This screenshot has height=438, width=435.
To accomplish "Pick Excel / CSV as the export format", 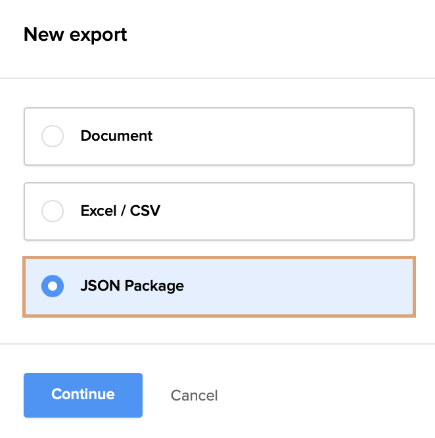I will (x=53, y=211).
